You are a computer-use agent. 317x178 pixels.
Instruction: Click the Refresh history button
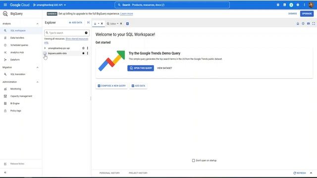pyautogui.click(x=299, y=173)
